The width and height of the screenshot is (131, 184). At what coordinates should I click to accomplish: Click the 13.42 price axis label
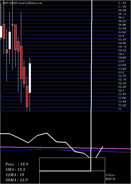tap(122, 69)
